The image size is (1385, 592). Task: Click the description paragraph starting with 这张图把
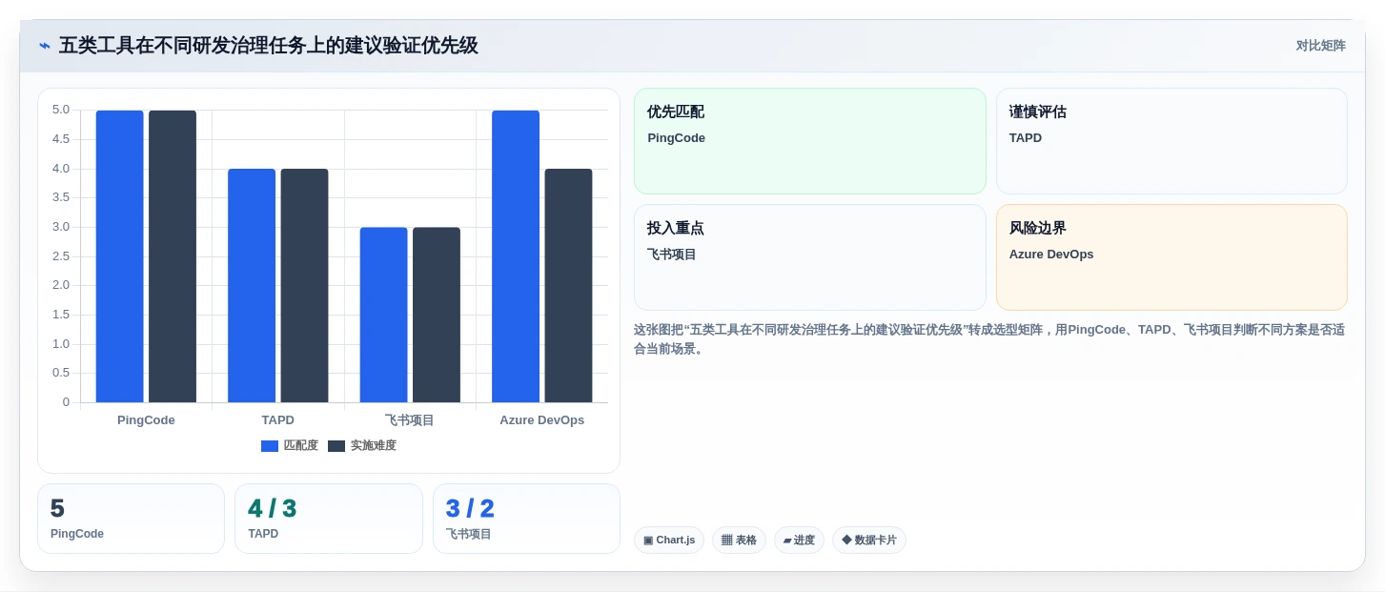(x=989, y=339)
